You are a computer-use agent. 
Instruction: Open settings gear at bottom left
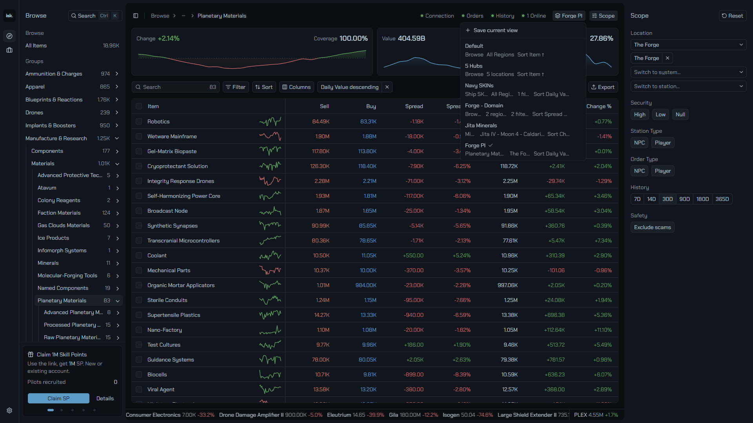tap(9, 410)
